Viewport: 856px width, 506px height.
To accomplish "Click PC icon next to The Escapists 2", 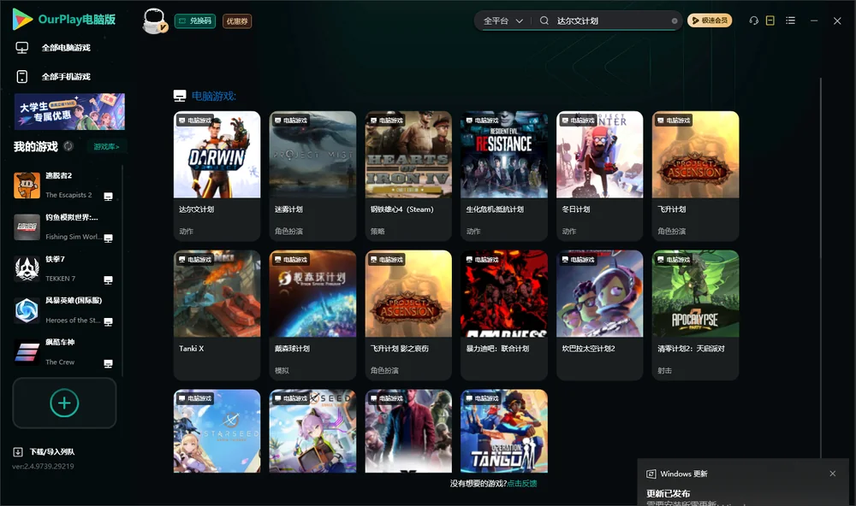I will point(108,197).
